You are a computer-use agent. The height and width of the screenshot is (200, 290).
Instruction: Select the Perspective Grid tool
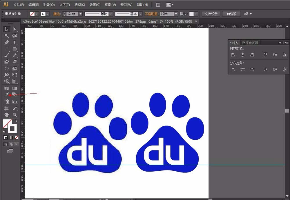pos(14,81)
